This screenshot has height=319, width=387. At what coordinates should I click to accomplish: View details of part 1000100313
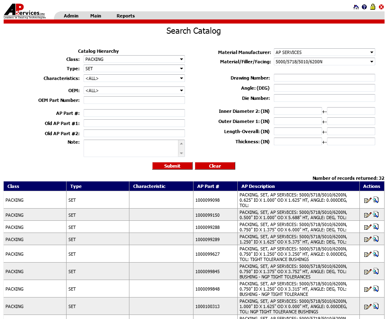click(376, 306)
